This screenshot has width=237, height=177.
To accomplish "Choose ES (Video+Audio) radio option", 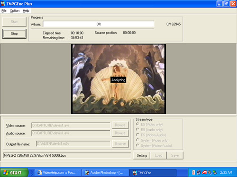I will point(137,135).
